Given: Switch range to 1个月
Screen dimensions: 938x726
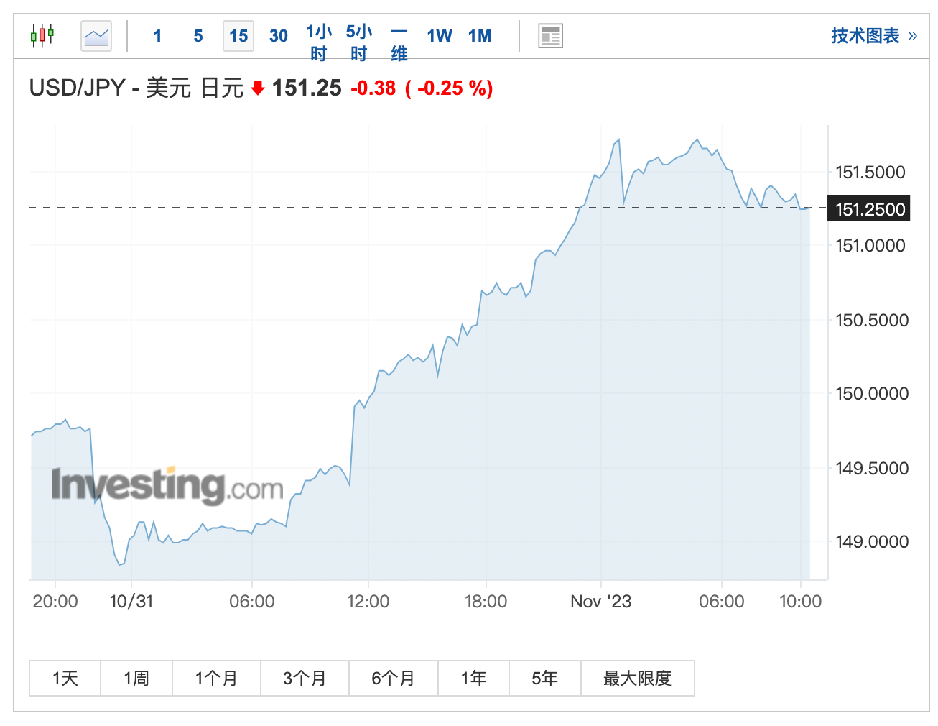Looking at the screenshot, I should pyautogui.click(x=216, y=678).
